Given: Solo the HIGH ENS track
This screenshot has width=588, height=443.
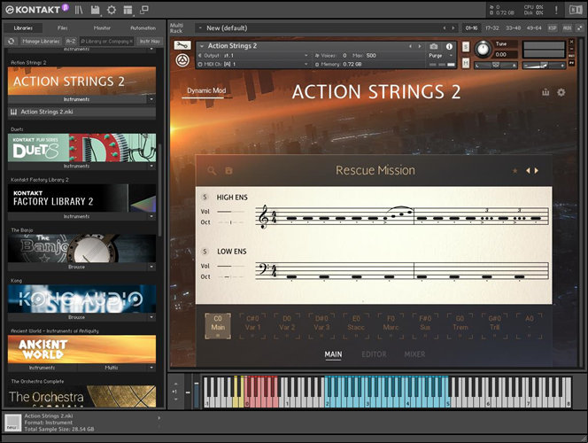Looking at the screenshot, I should (x=205, y=197).
